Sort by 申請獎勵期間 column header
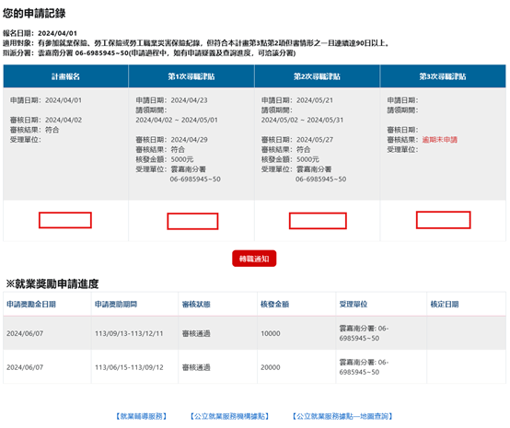 [x=116, y=304]
